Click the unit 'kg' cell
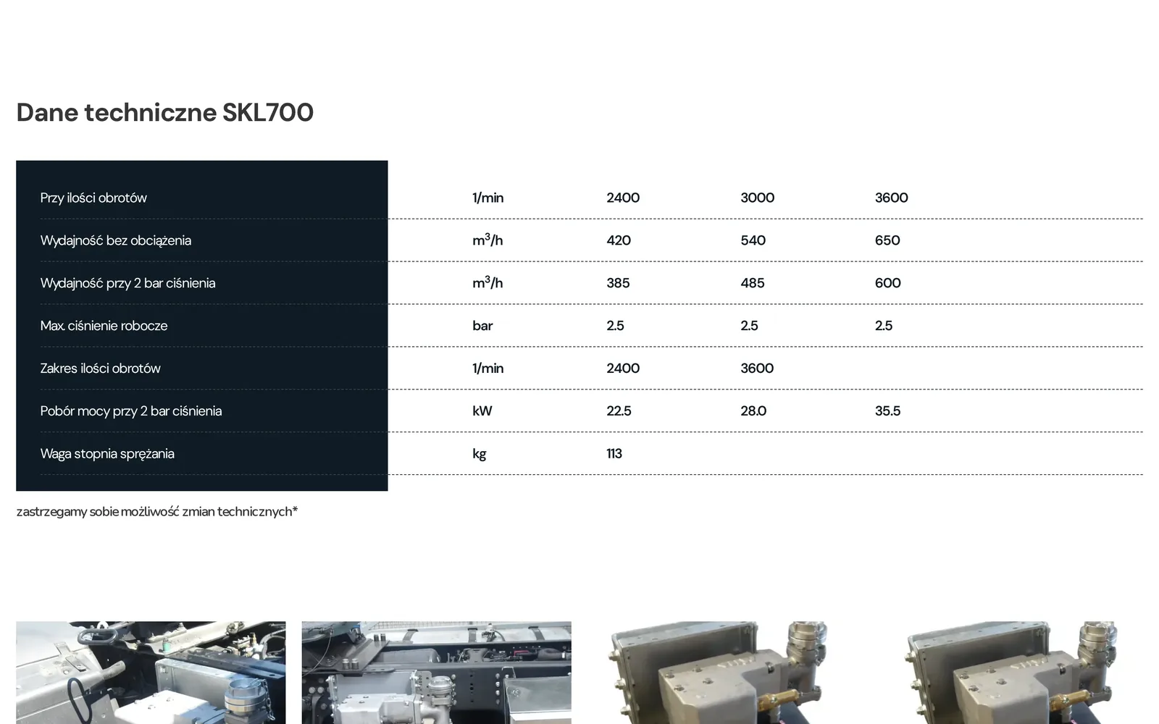Viewport: 1159px width, 724px height. (479, 454)
